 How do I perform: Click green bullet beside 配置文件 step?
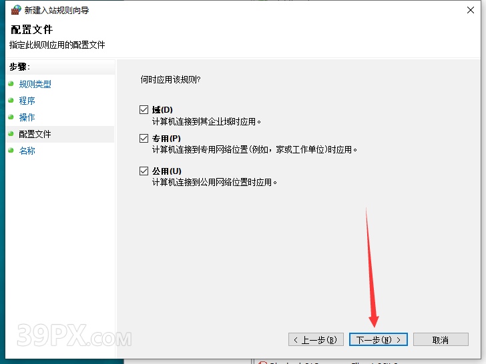[11, 134]
